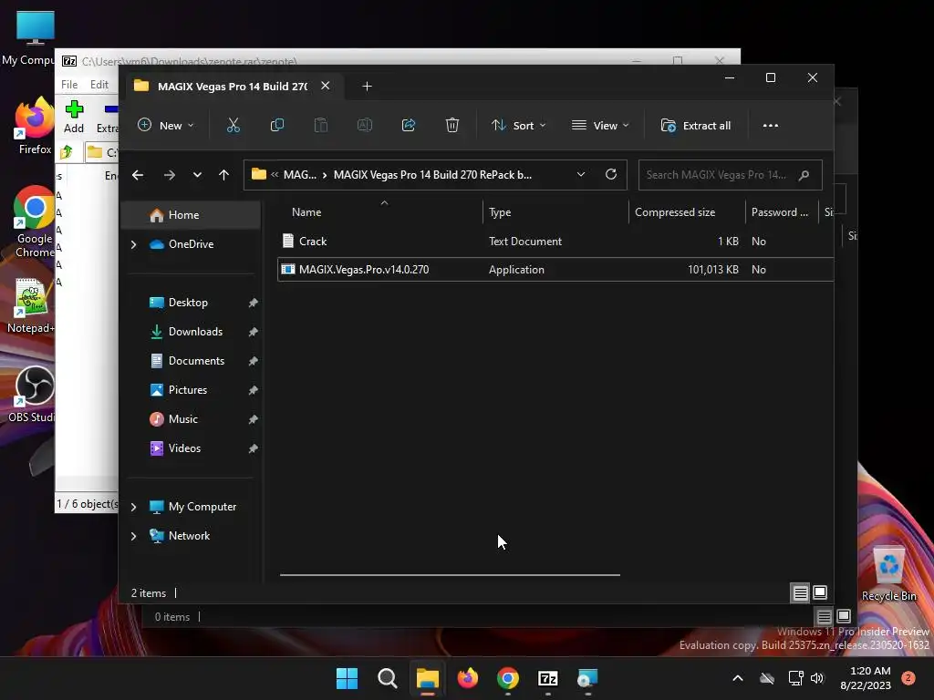Switch to details view in status bar

coord(800,592)
